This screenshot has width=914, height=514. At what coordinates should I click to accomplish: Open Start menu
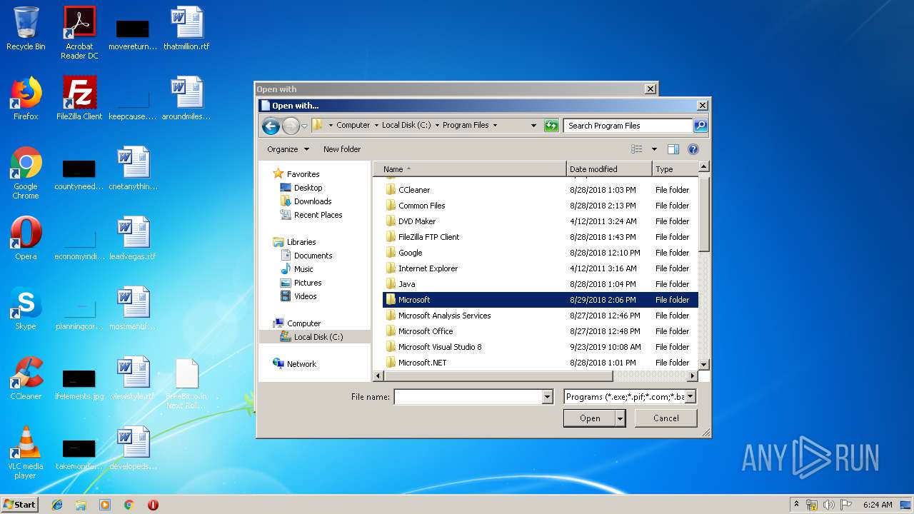coord(20,505)
